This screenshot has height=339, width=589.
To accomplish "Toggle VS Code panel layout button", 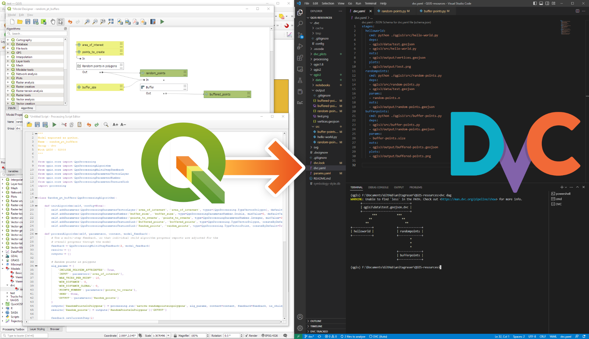I will 541,3.
